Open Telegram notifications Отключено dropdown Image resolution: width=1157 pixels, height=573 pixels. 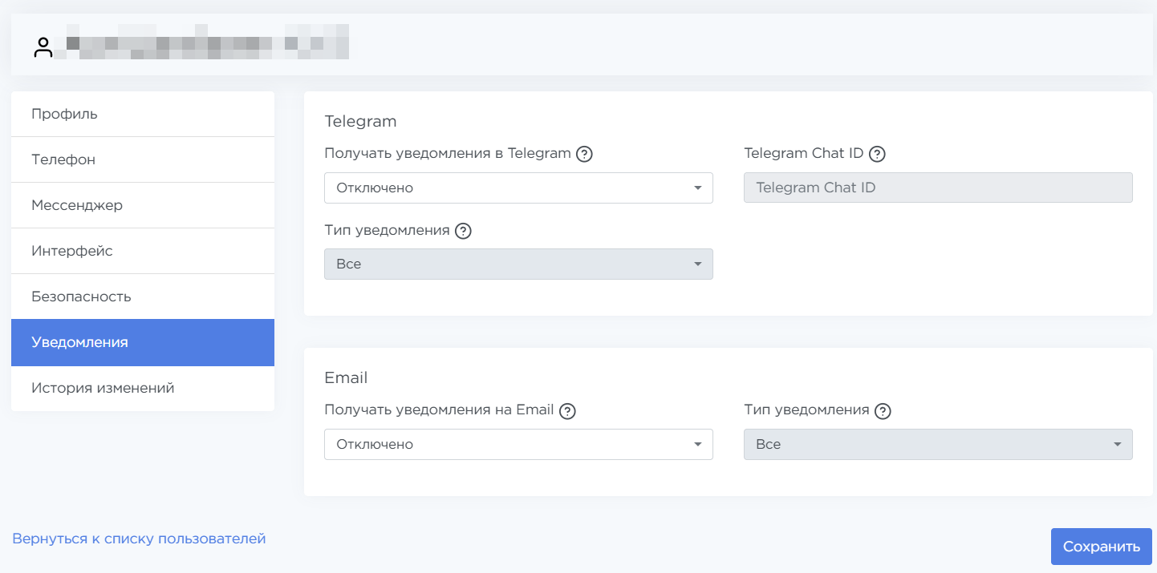518,188
